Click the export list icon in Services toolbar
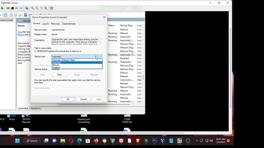The height and width of the screenshot is (148, 264). tap(20, 15)
